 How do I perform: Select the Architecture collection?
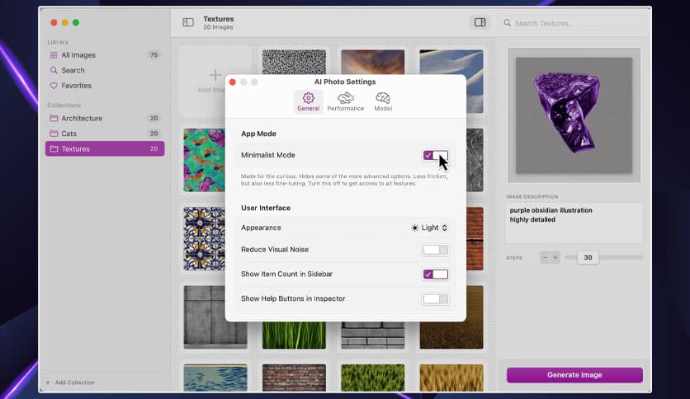[105, 118]
